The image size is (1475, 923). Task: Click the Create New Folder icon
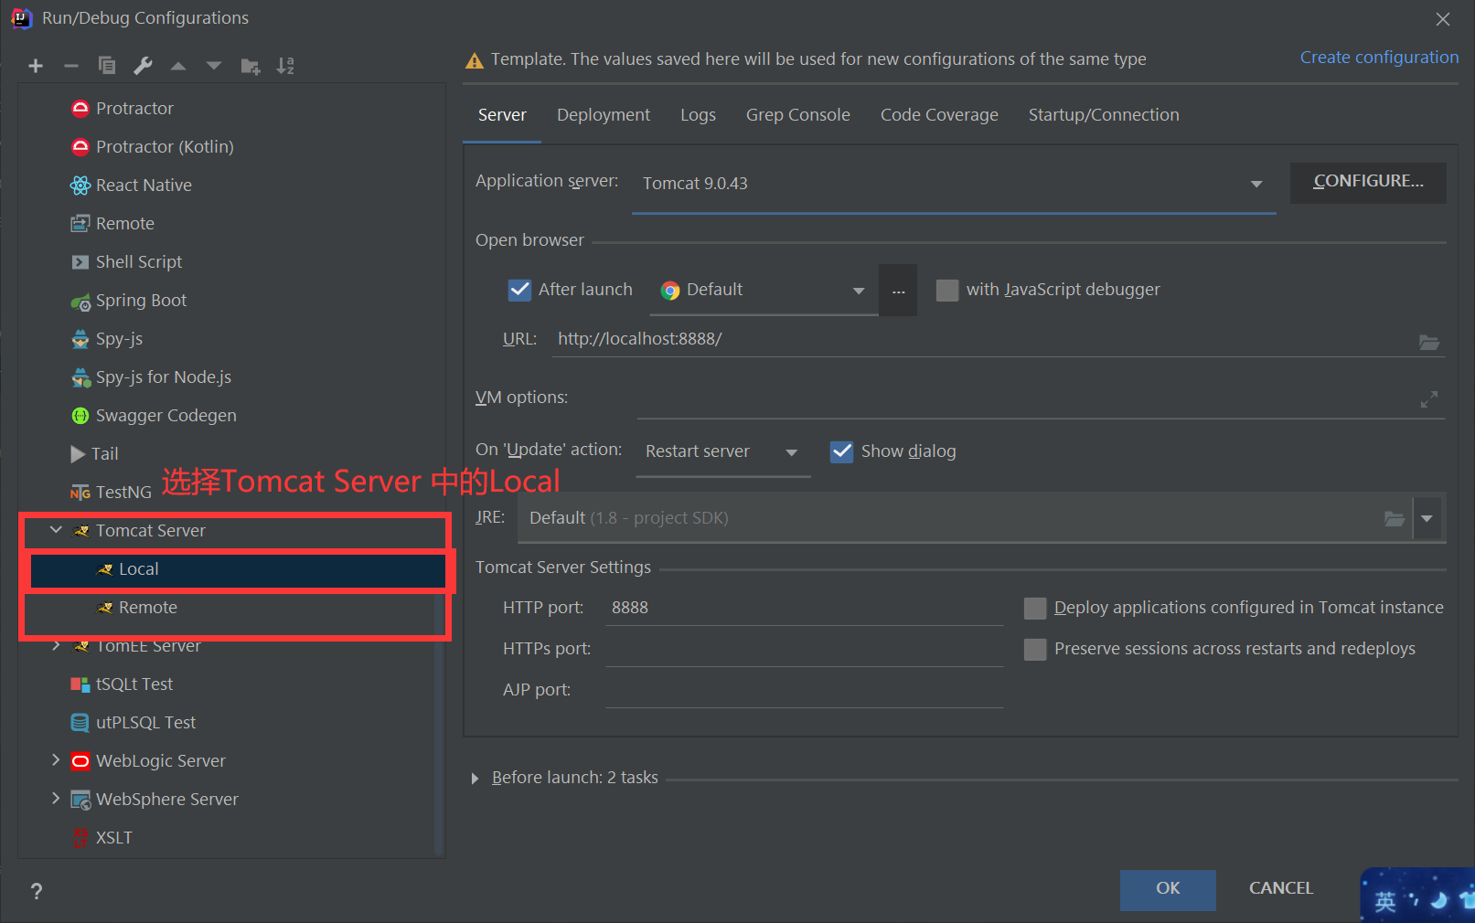pyautogui.click(x=250, y=66)
